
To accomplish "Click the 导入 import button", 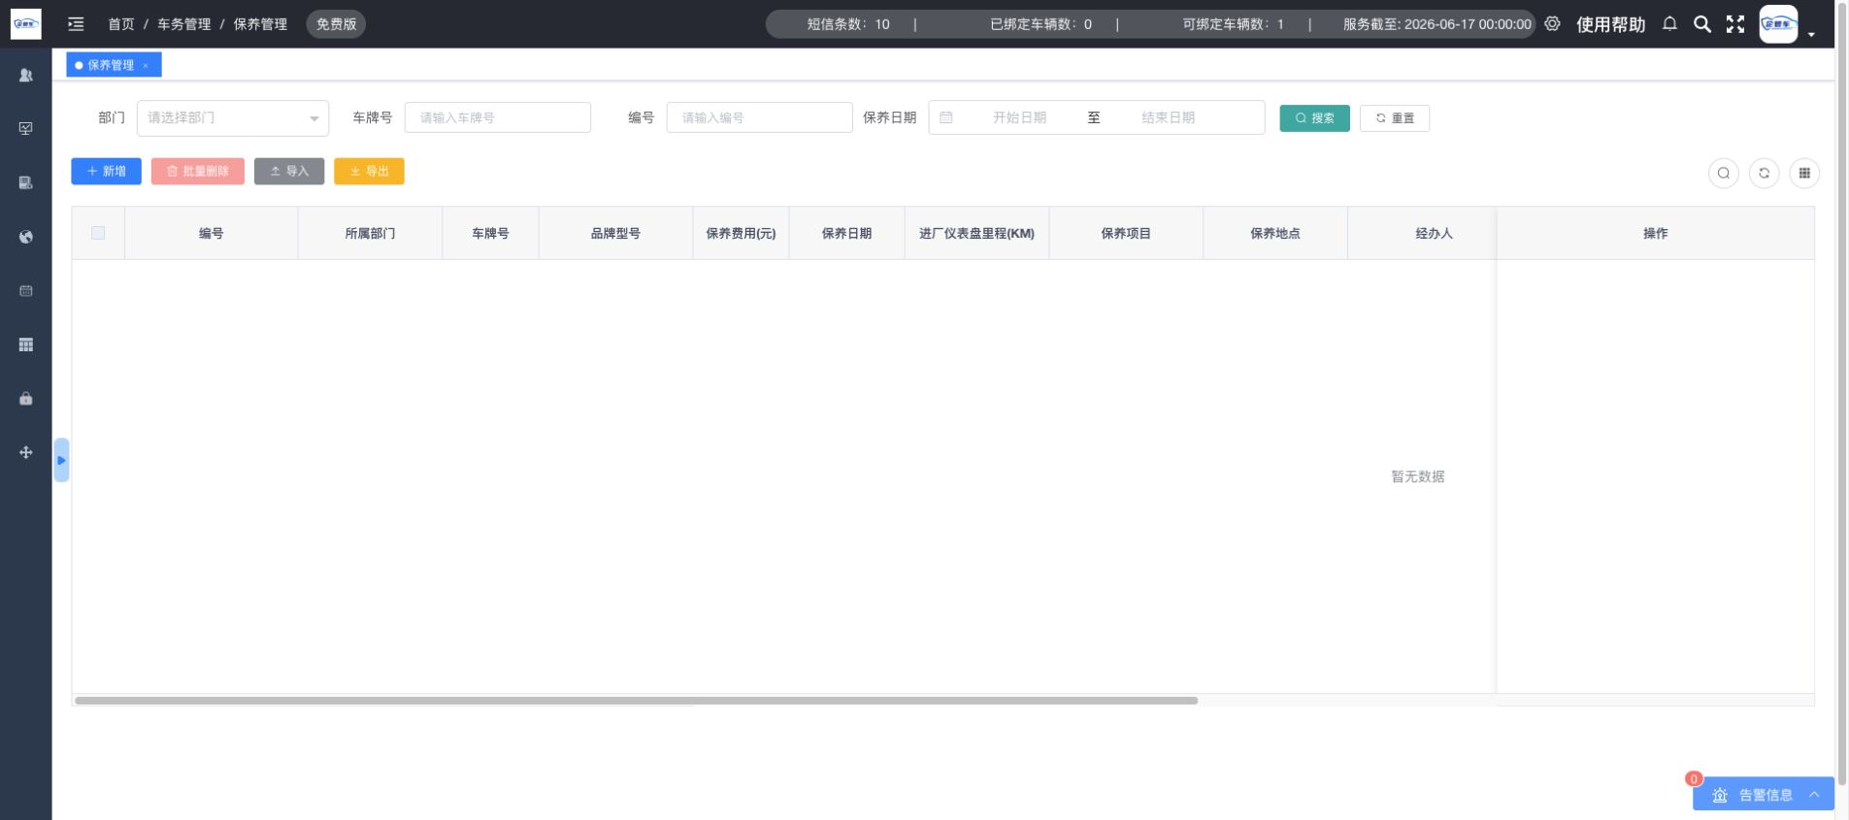I will tap(289, 171).
